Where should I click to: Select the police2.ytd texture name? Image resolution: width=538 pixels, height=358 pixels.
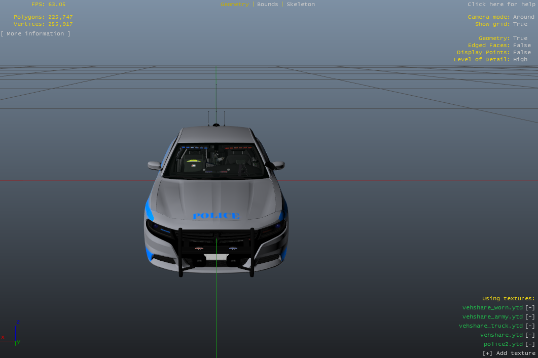click(x=503, y=344)
